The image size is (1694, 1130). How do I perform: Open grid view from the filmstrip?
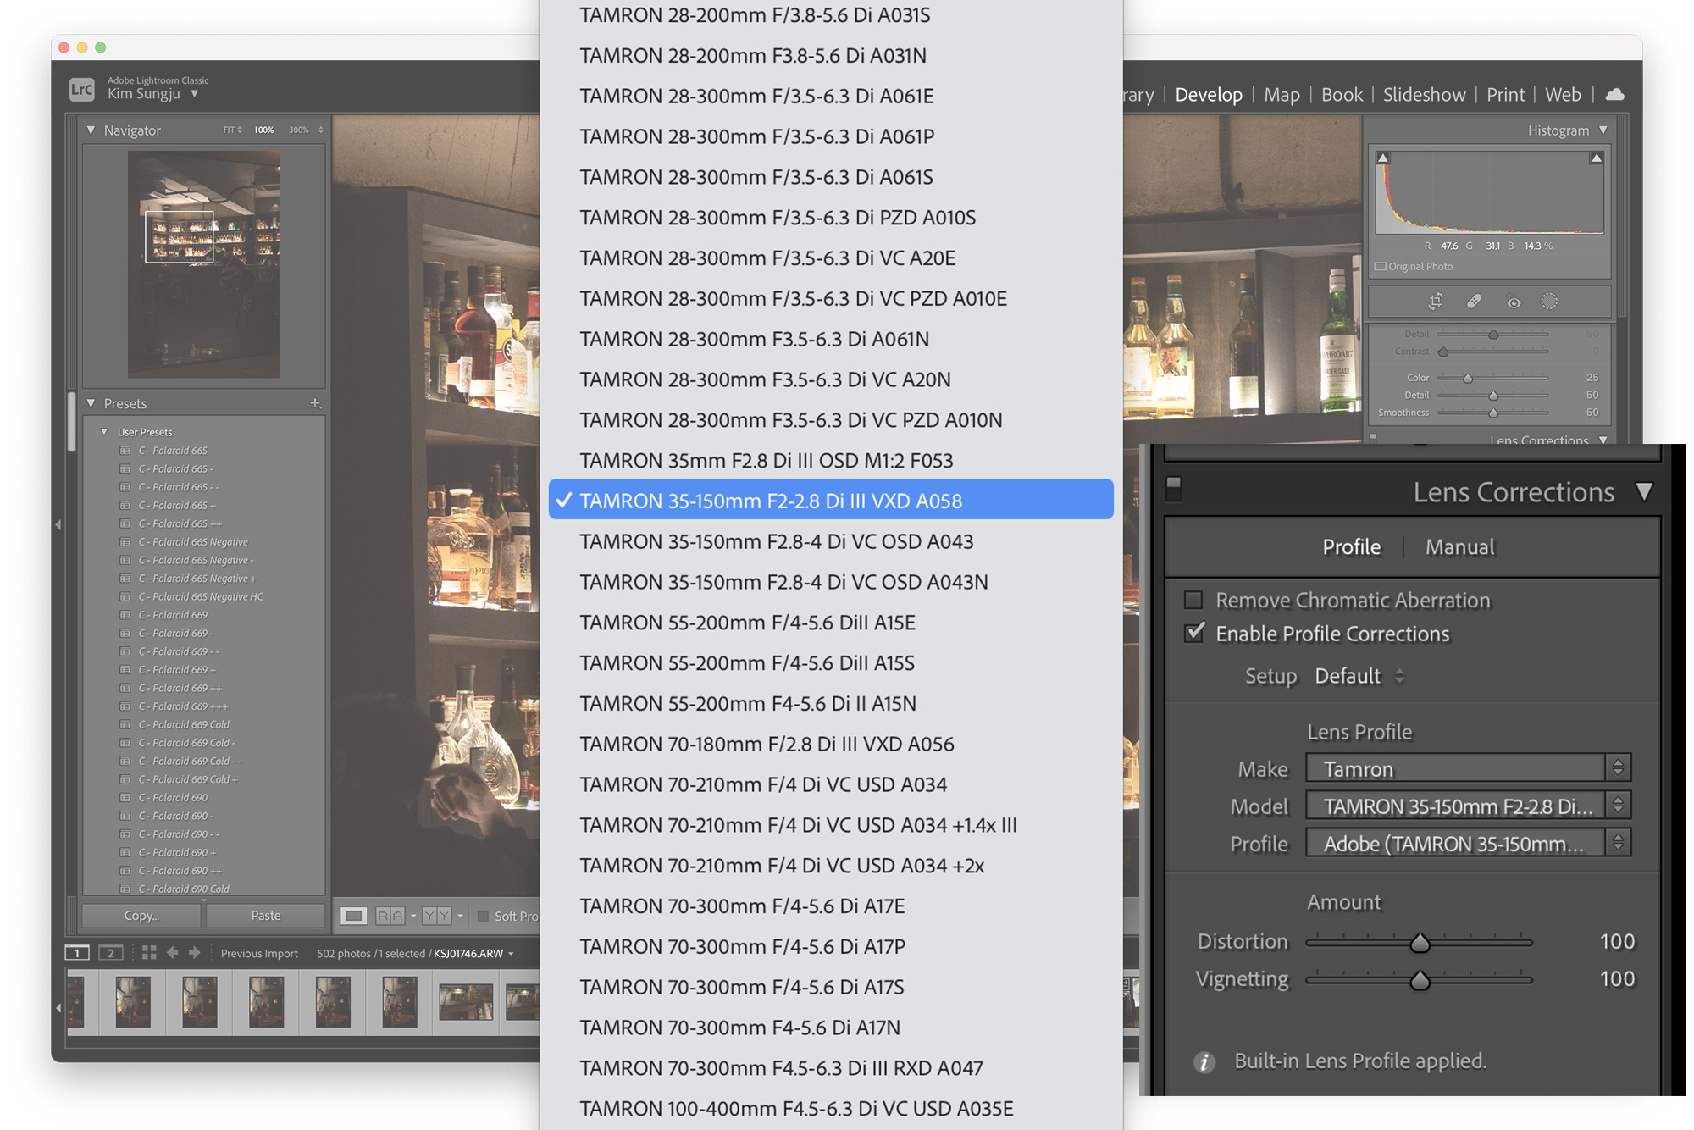pyautogui.click(x=149, y=953)
